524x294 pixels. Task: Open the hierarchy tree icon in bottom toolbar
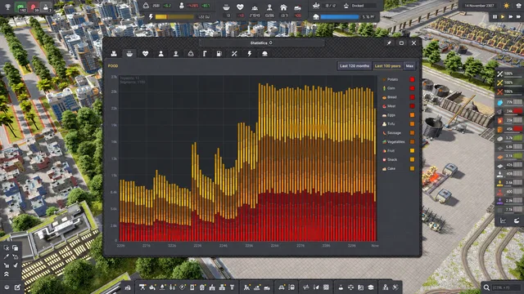[386, 287]
